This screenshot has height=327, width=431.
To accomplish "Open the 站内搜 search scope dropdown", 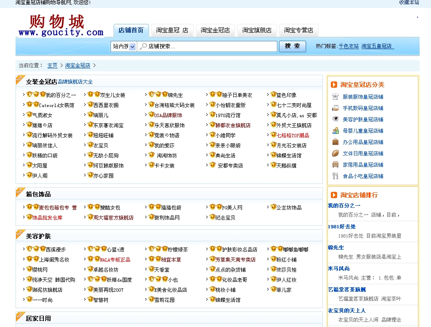I will (x=123, y=46).
